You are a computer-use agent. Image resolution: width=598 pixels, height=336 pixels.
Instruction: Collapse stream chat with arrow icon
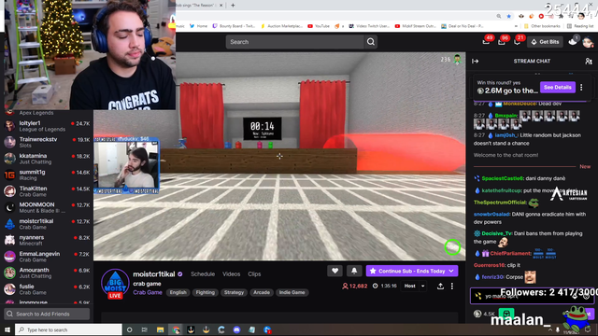pos(476,61)
